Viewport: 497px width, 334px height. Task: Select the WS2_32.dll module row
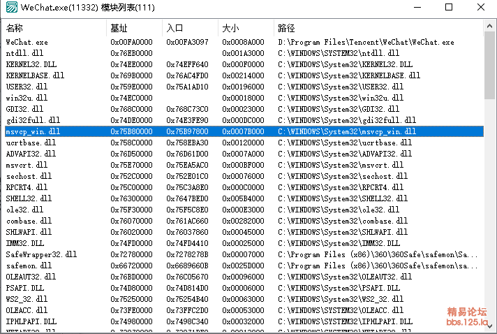point(244,299)
